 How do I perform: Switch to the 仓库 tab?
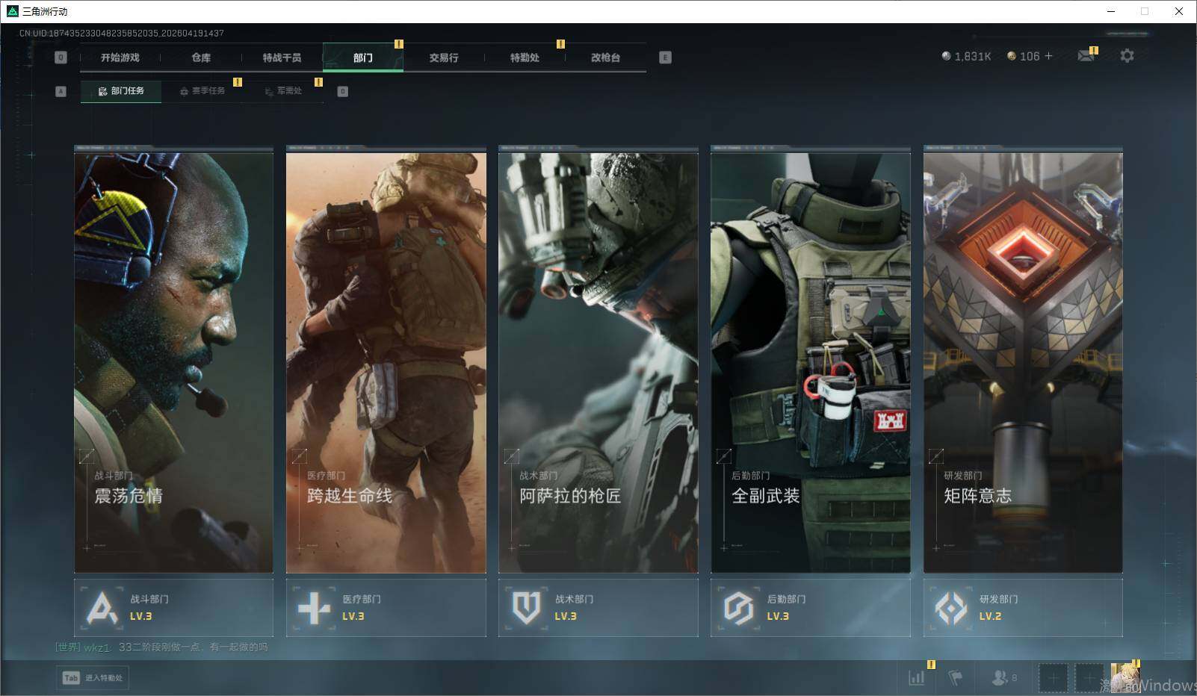tap(201, 58)
